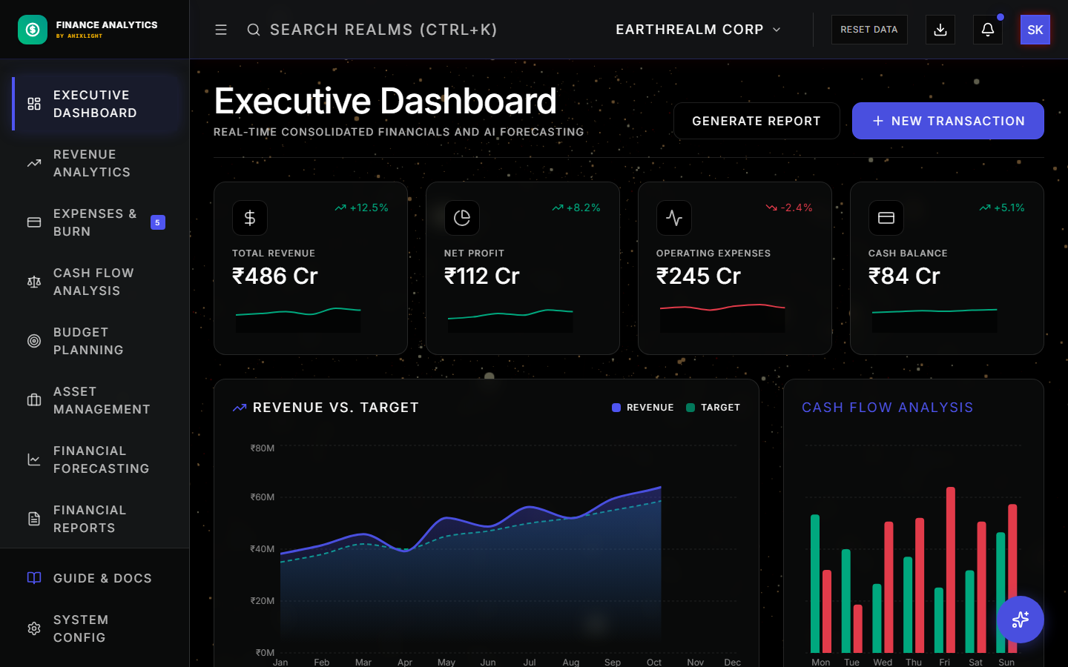
Task: Toggle the Revenue legend series
Action: coord(643,408)
